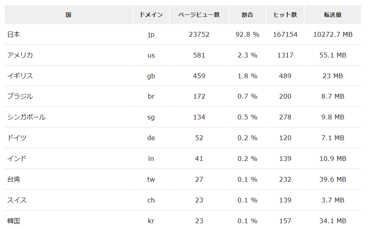
Task: Click the jp domain cell
Action: click(x=151, y=35)
